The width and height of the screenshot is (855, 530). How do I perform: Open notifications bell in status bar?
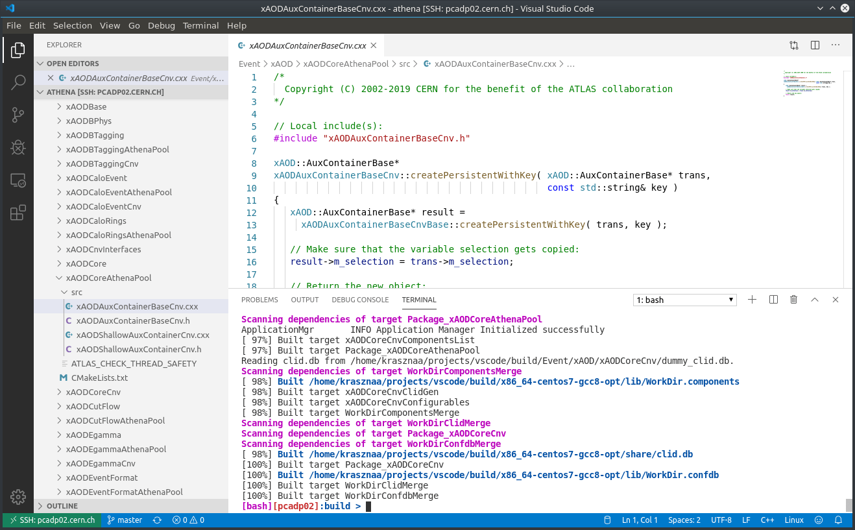tap(839, 520)
